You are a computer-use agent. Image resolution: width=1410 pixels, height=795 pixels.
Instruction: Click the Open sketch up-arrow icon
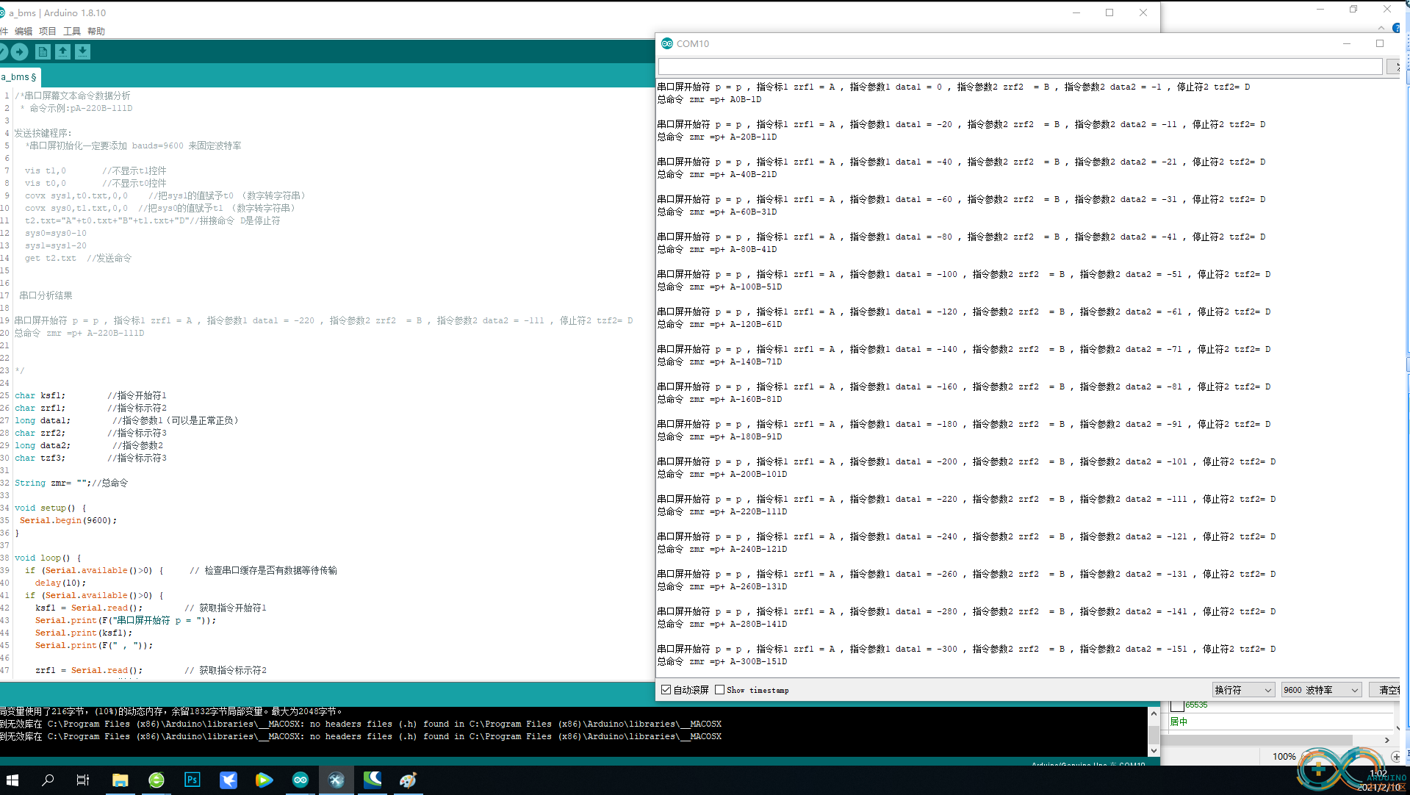coord(62,51)
